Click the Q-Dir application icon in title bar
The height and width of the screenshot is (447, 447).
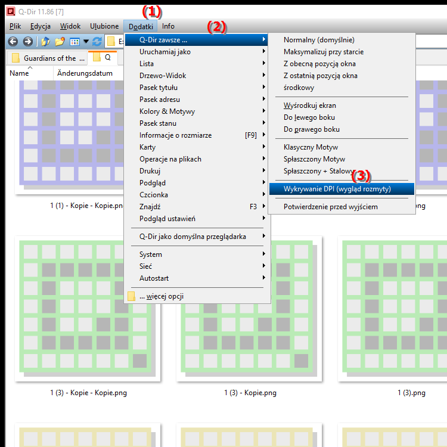[11, 12]
